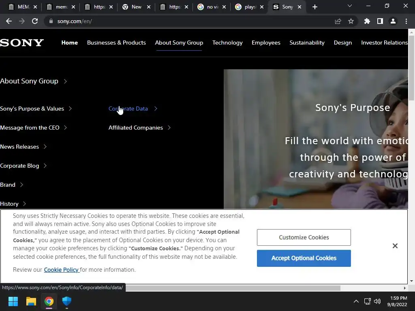Image resolution: width=415 pixels, height=311 pixels.
Task: Open the Extensions puzzle icon
Action: [367, 21]
